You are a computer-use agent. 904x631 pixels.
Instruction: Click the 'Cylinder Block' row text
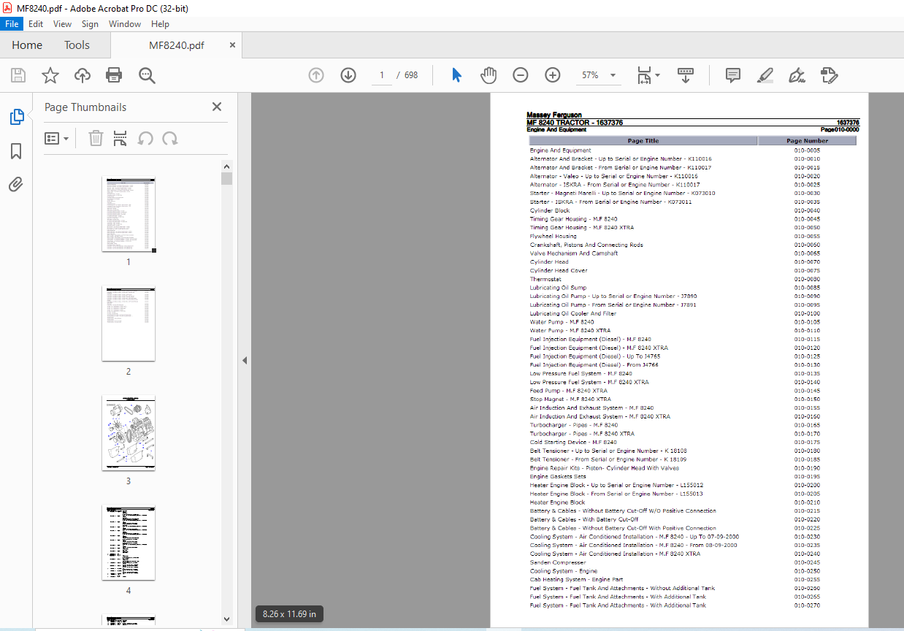coord(550,210)
